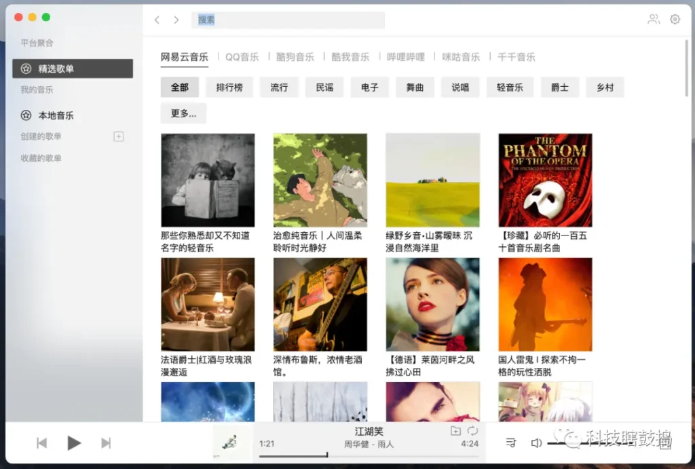Skip to the next track
Image resolution: width=695 pixels, height=469 pixels.
click(x=105, y=443)
